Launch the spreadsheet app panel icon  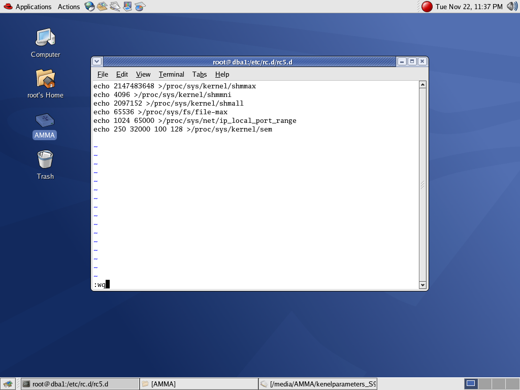coord(140,6)
